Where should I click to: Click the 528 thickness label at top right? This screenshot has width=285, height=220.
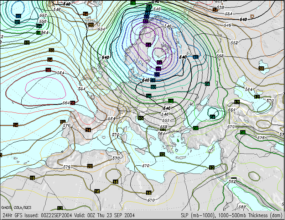pyautogui.click(x=221, y=7)
